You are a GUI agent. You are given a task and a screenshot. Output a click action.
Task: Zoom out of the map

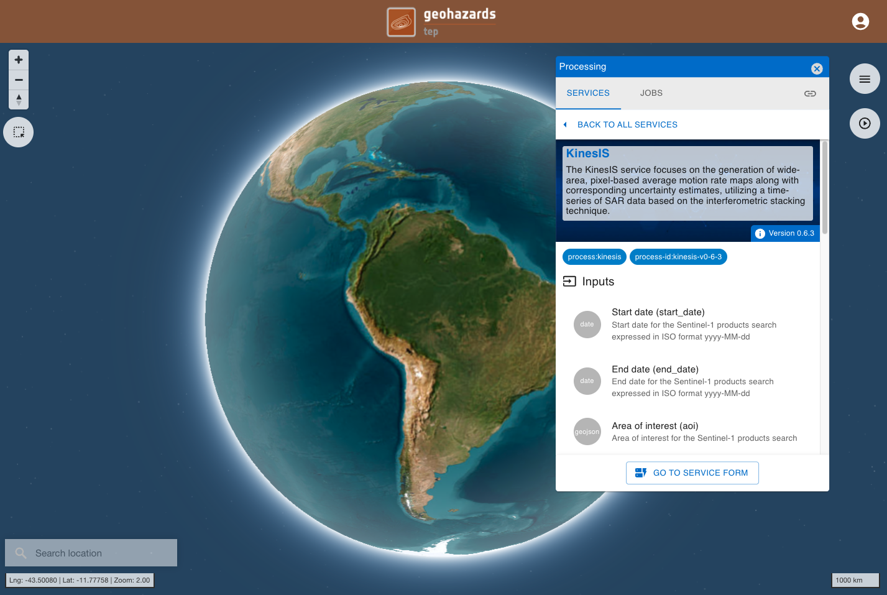point(19,80)
